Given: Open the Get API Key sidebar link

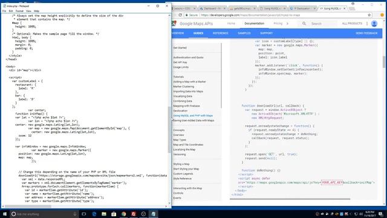Looking at the screenshot, I should click(180, 62).
